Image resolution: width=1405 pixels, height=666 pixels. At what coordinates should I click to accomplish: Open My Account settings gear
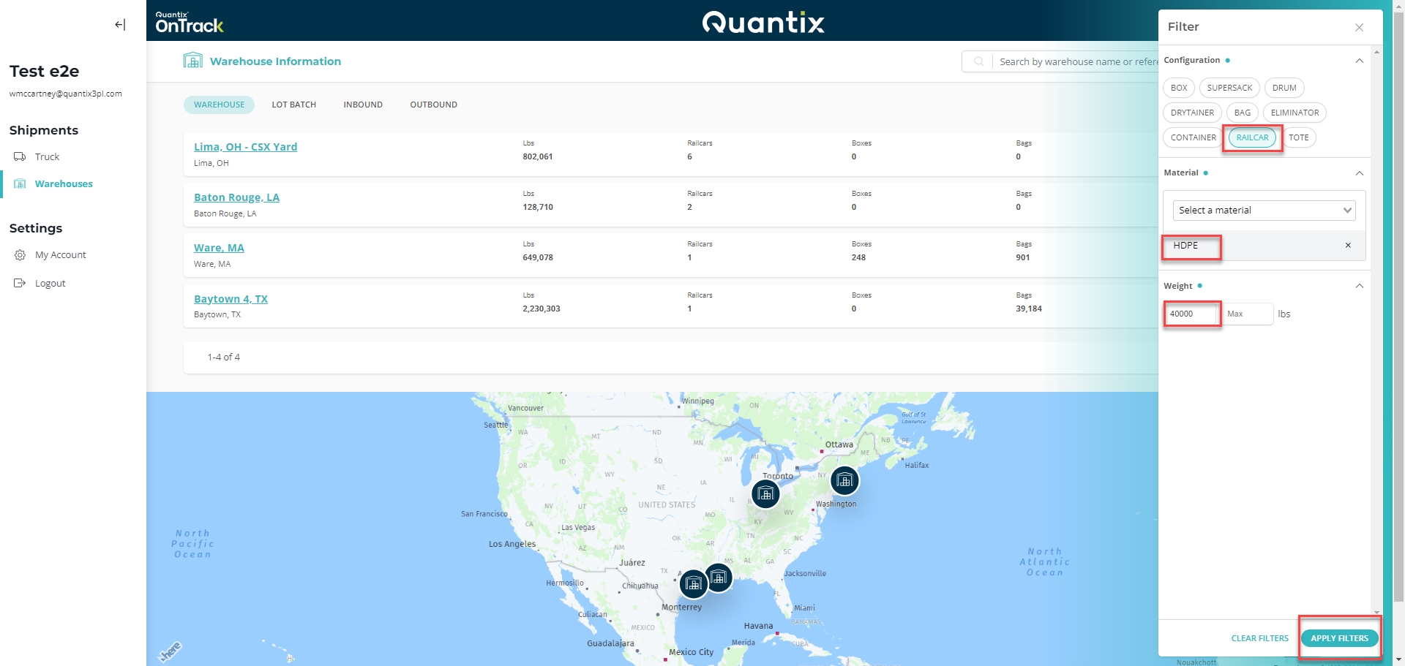pos(20,254)
